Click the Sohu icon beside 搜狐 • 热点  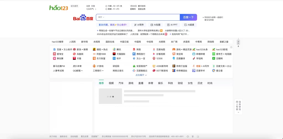point(94,49)
